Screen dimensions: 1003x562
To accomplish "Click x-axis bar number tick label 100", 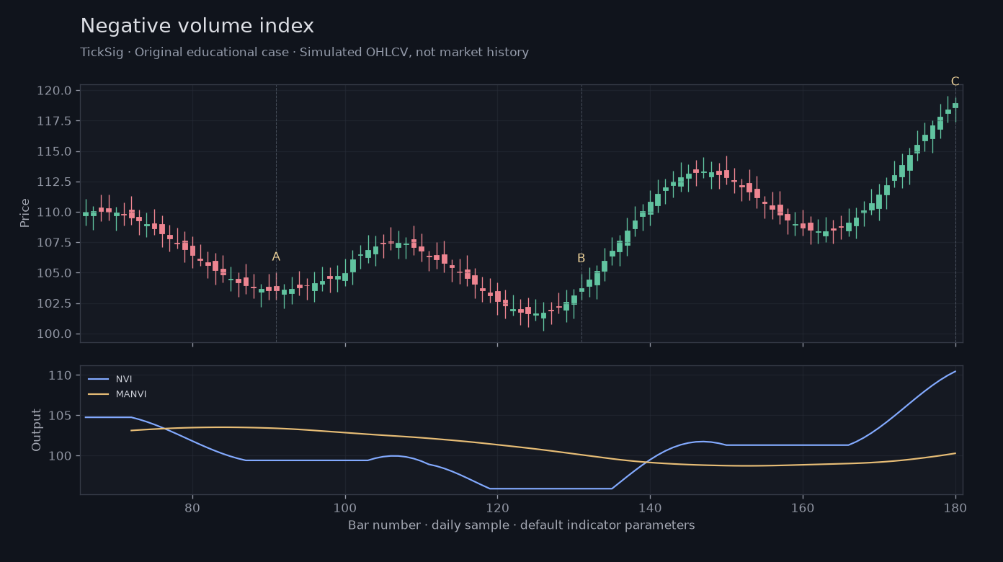I will [x=345, y=507].
